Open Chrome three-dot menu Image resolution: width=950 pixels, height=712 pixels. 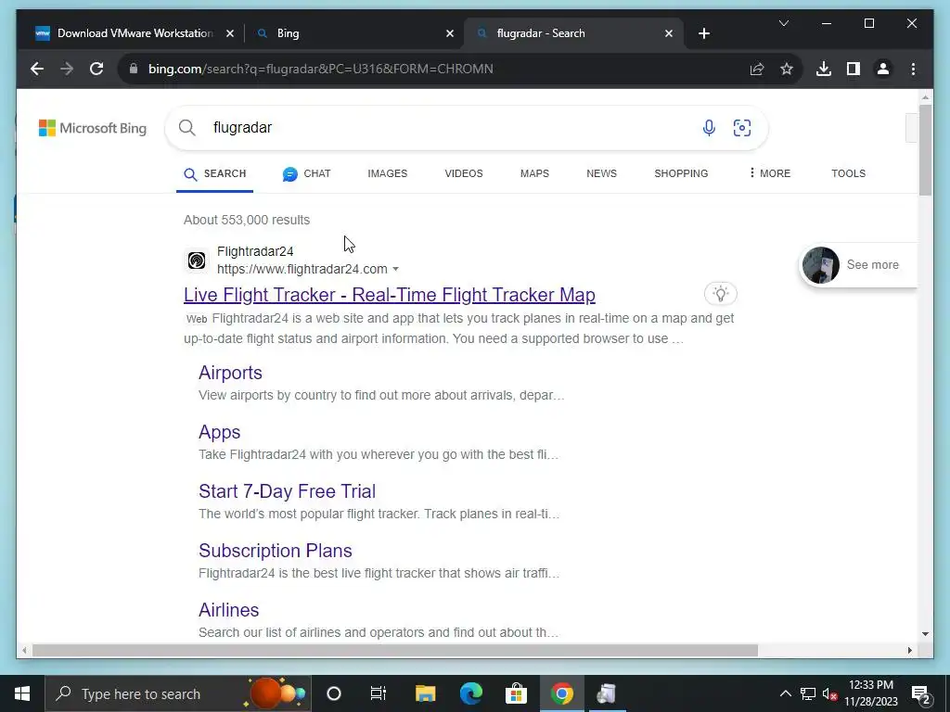pyautogui.click(x=913, y=69)
